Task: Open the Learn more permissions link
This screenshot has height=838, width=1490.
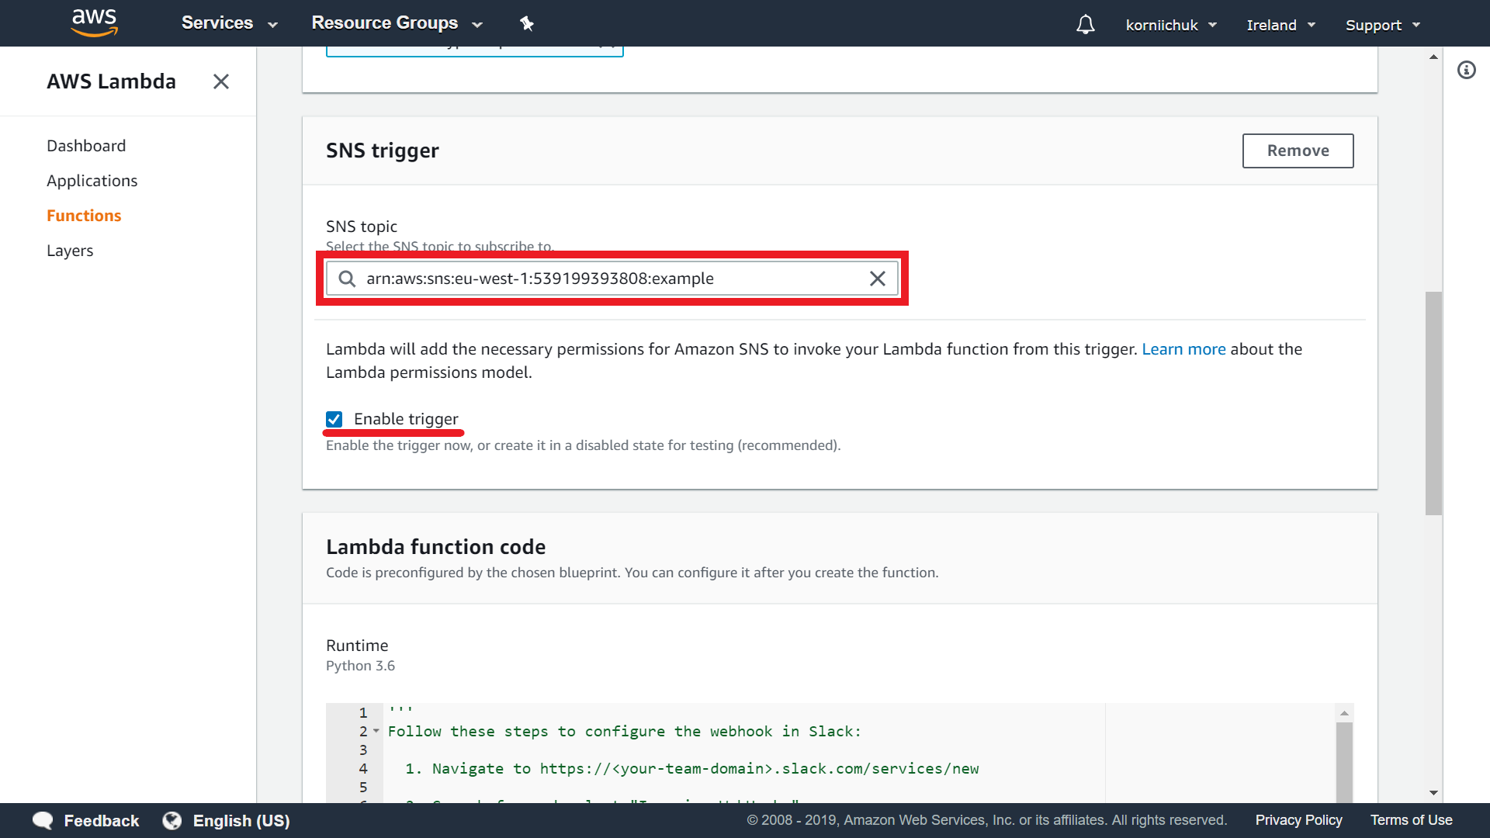Action: tap(1183, 349)
